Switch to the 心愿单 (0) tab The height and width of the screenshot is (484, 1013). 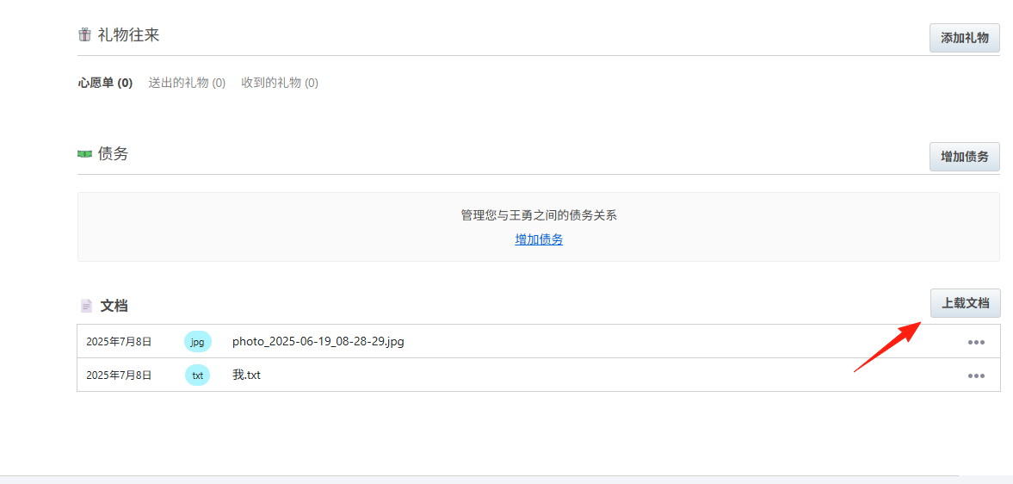105,83
